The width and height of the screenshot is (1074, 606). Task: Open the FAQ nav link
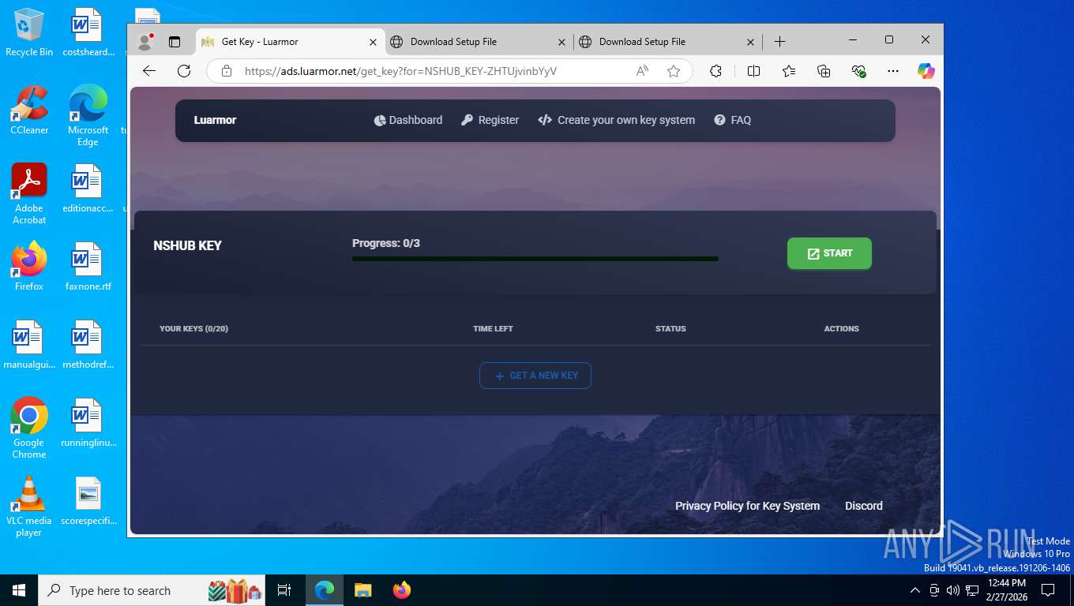point(733,120)
